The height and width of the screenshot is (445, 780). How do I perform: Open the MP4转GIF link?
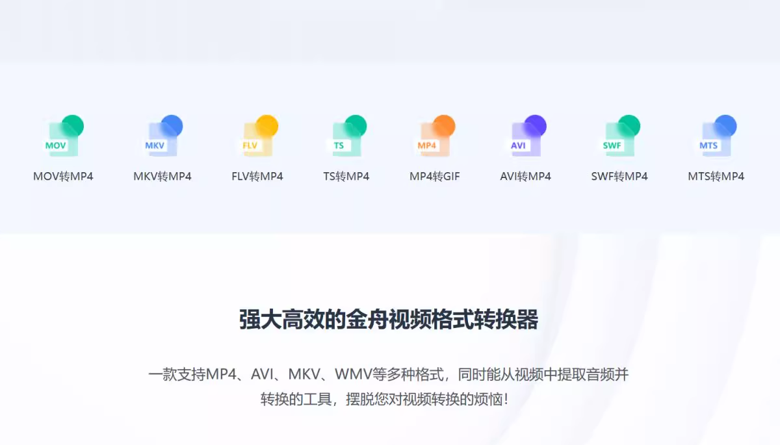point(435,176)
